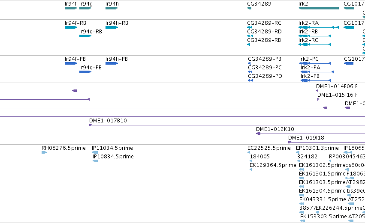Viewport: 365px width, 223px height.
Task: Open the Ir94g-PB protein label
Action: [90, 68]
